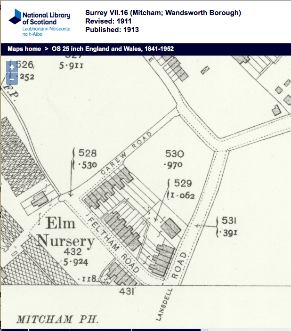Select parcel number 530 on the map
Viewport: 291px width, 331px height.
(174, 154)
